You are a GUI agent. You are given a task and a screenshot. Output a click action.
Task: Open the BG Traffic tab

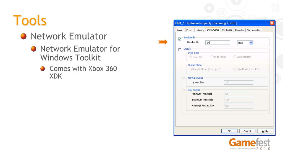(227, 30)
